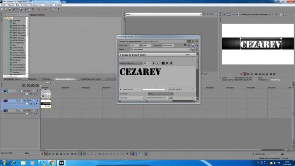Click animation clock icon beside text color
295x166 pixels.
click(x=194, y=89)
